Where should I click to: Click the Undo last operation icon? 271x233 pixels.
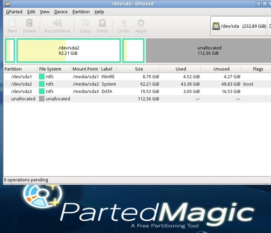point(124,23)
